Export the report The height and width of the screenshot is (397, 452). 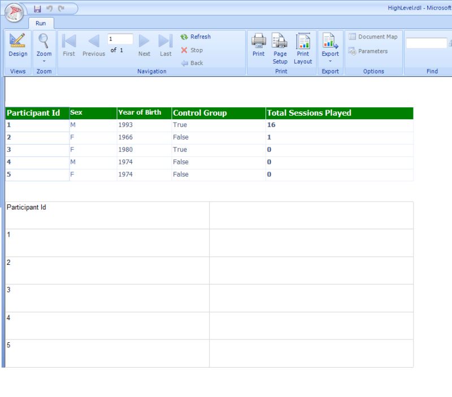(330, 45)
